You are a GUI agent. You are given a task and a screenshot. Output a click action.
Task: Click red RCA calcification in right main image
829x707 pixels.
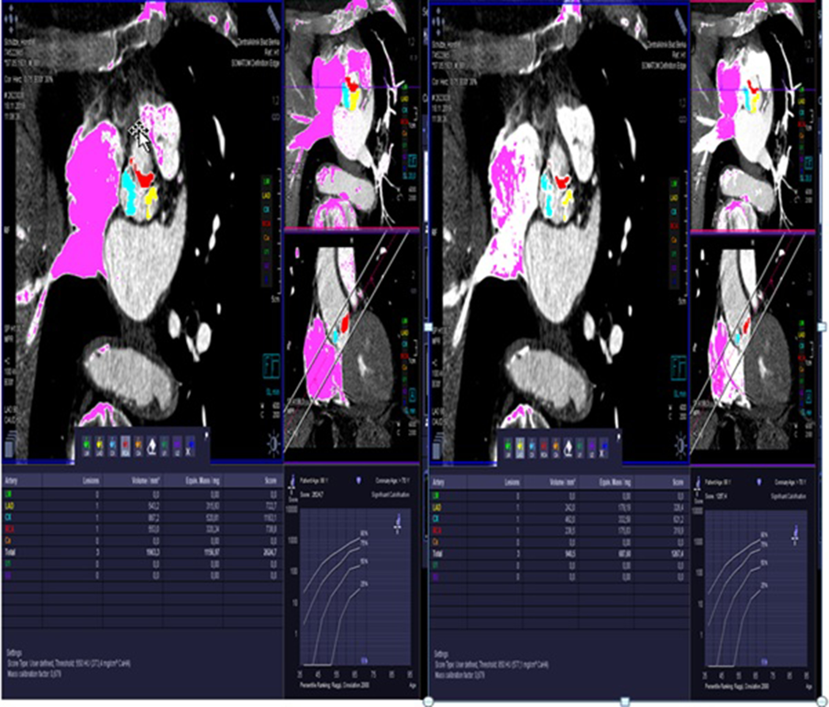pos(563,182)
